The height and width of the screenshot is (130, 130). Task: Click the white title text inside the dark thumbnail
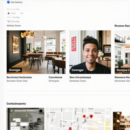(25, 111)
